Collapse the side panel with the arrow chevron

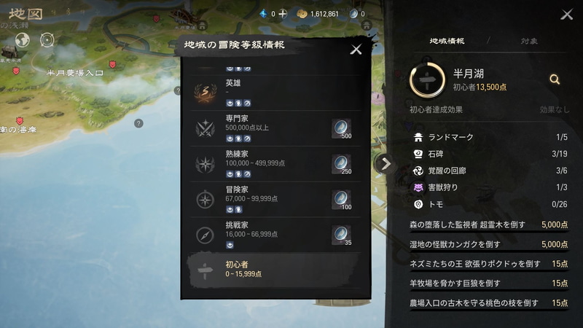click(x=386, y=163)
